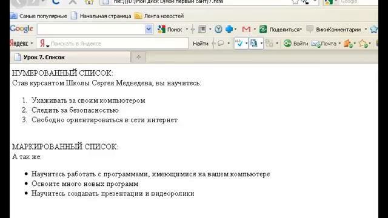
Task: Select the Урок 7. Список tab
Action: coord(70,58)
